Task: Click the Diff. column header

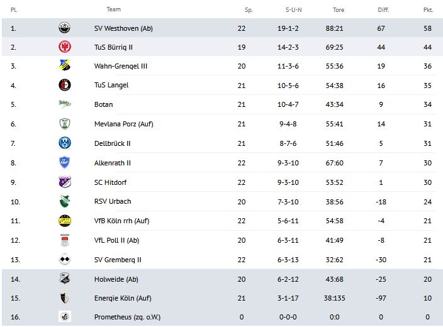Action: (383, 10)
